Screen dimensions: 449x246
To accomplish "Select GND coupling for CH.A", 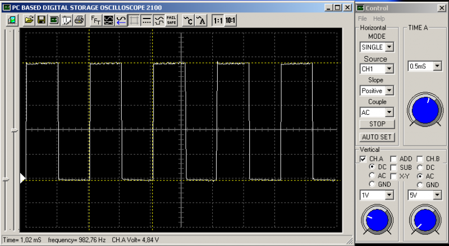I will (372, 184).
